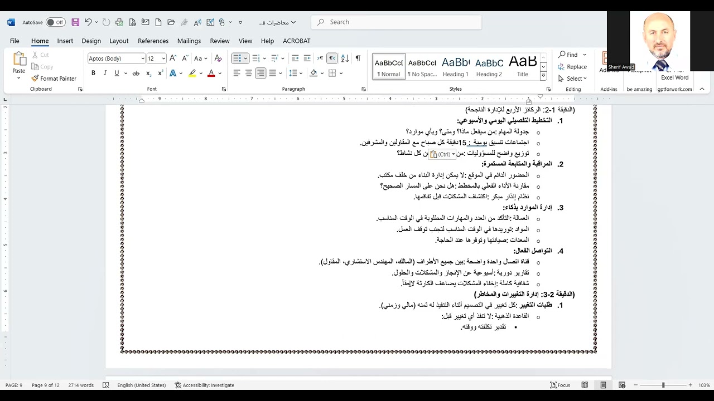This screenshot has height=401, width=714.
Task: Expand the numbered list options
Action: tap(264, 58)
